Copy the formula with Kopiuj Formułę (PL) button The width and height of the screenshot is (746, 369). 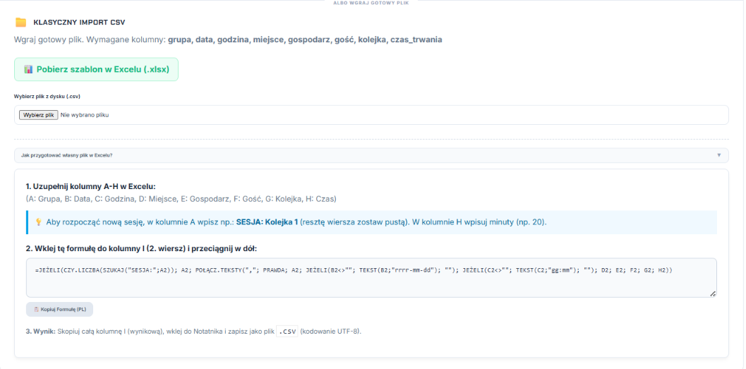(59, 309)
